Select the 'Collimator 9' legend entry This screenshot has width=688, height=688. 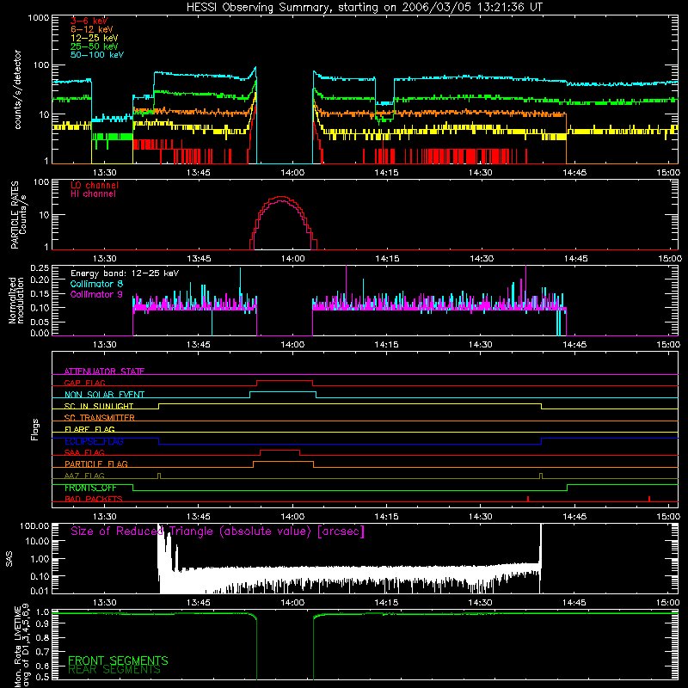pyautogui.click(x=96, y=294)
